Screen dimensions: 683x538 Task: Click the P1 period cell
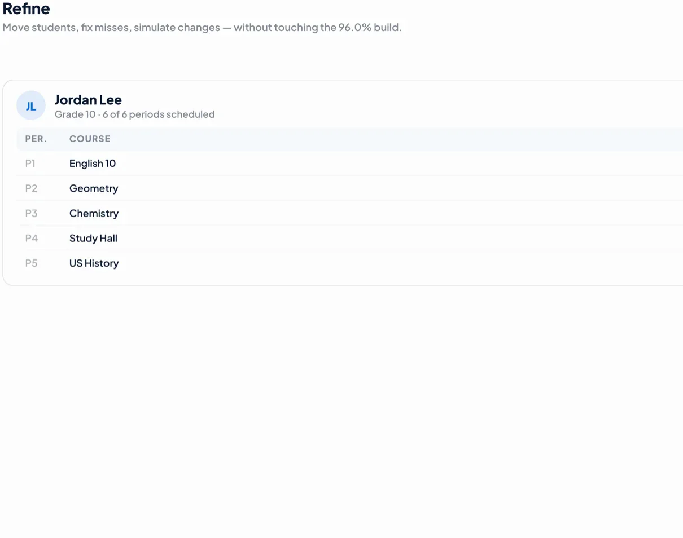click(30, 164)
